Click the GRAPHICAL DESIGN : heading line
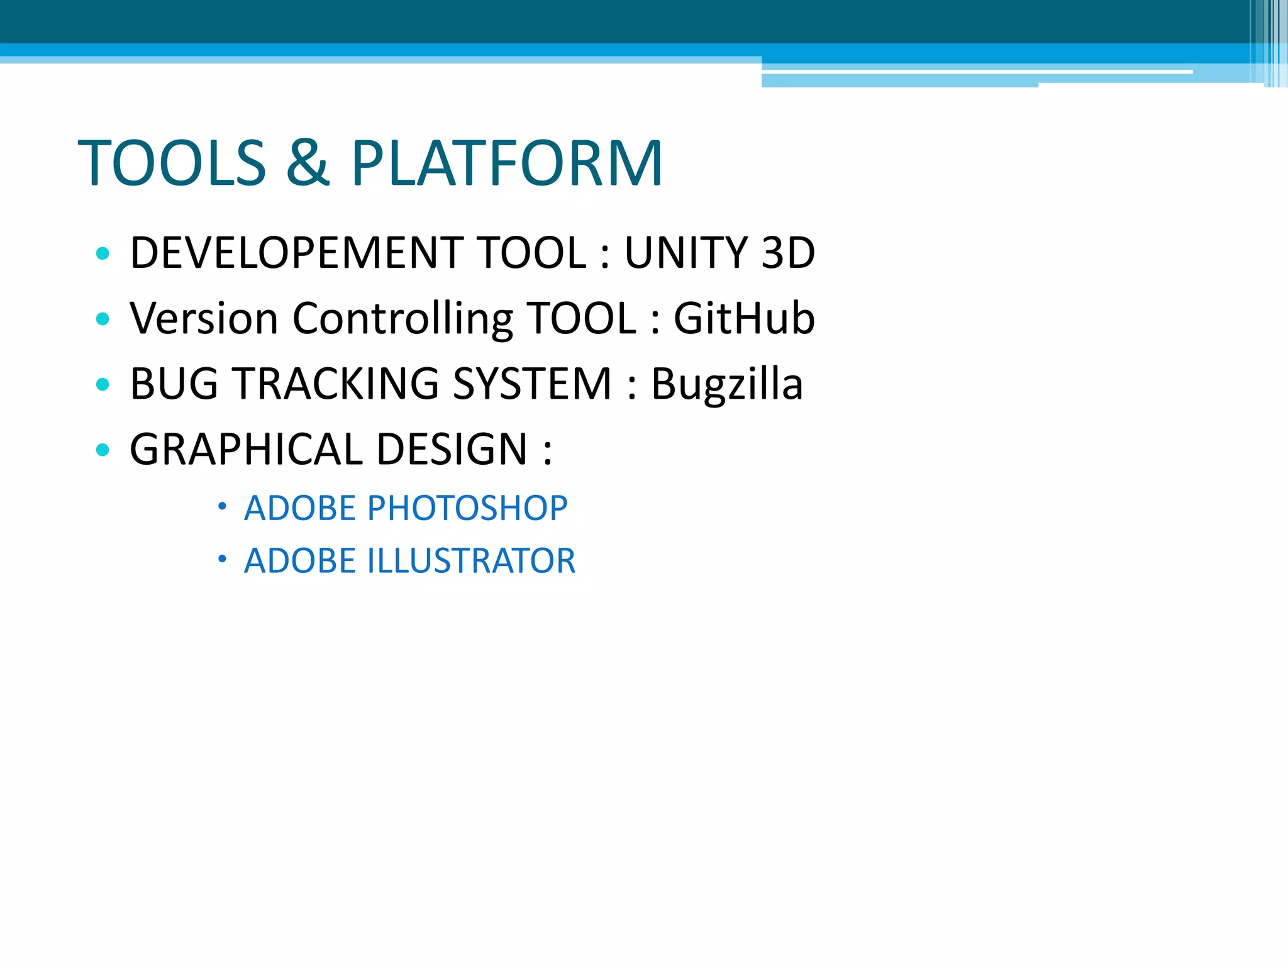This screenshot has height=966, width=1288. pyautogui.click(x=340, y=450)
